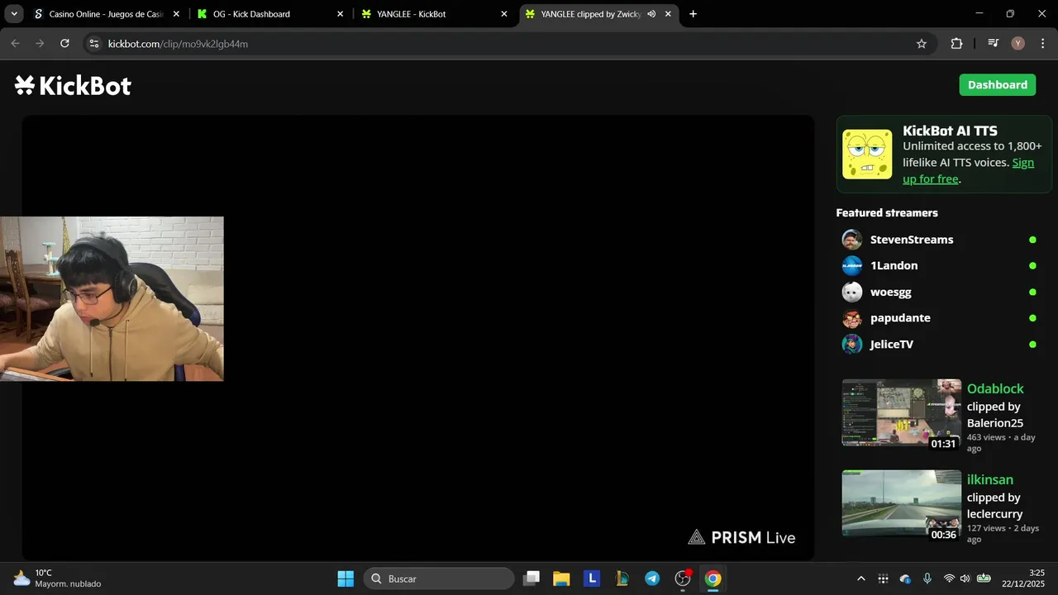Click the main clip video player
Screen dimensions: 1058x595
pyautogui.click(x=418, y=338)
